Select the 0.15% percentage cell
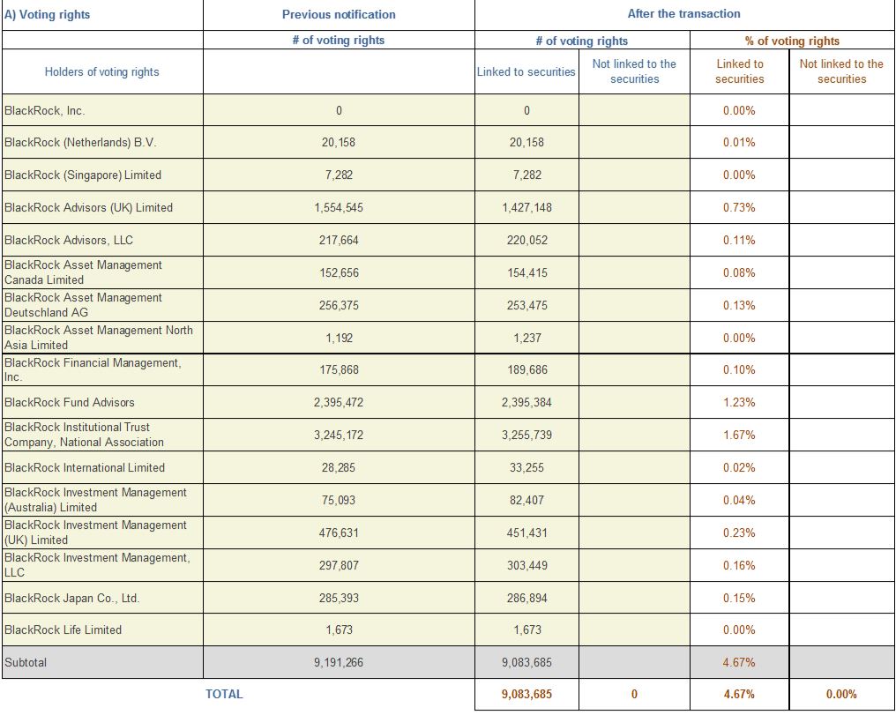Screen dimensions: 896x715 point(739,599)
